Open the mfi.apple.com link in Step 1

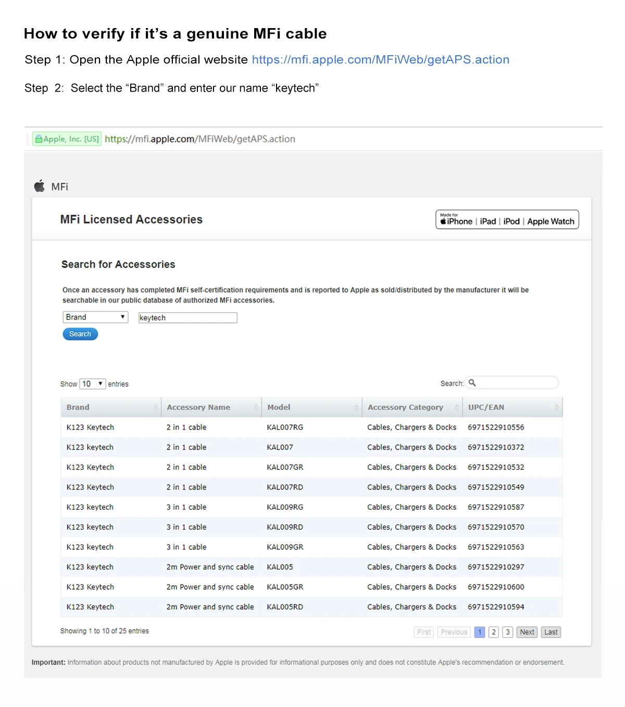pyautogui.click(x=380, y=60)
